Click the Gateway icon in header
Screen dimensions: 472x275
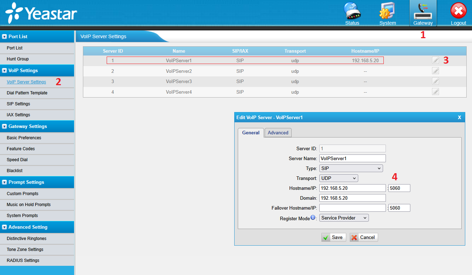tap(423, 13)
